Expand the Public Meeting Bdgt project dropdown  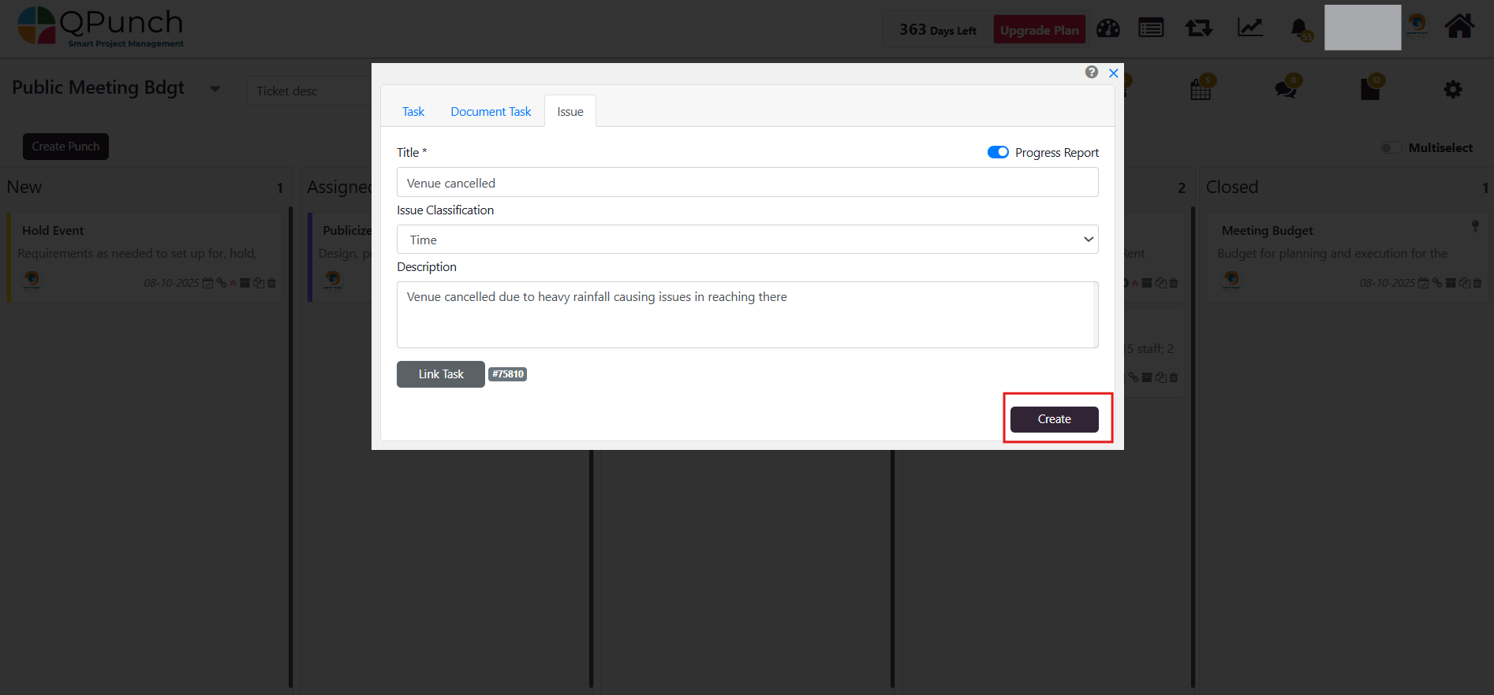coord(215,89)
